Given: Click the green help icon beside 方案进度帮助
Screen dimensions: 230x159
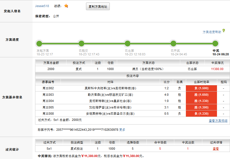Looking at the screenshot, I should click(223, 31).
